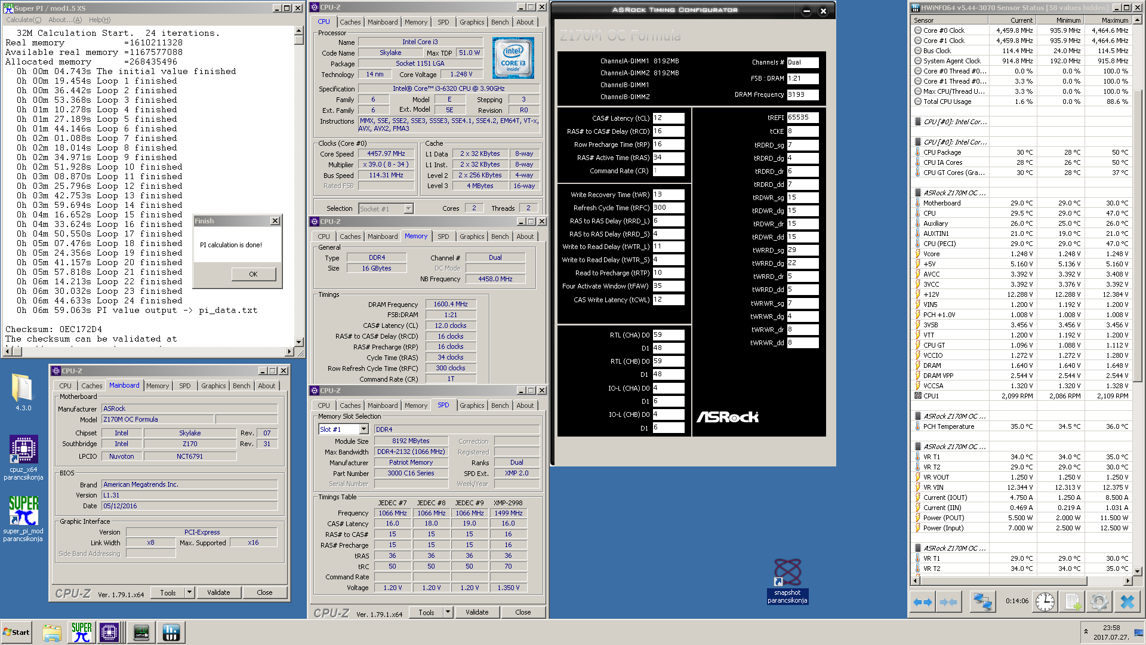Minimize ASRock Timing Configurator window
Viewport: 1146px width, 645px height.
pyautogui.click(x=806, y=11)
